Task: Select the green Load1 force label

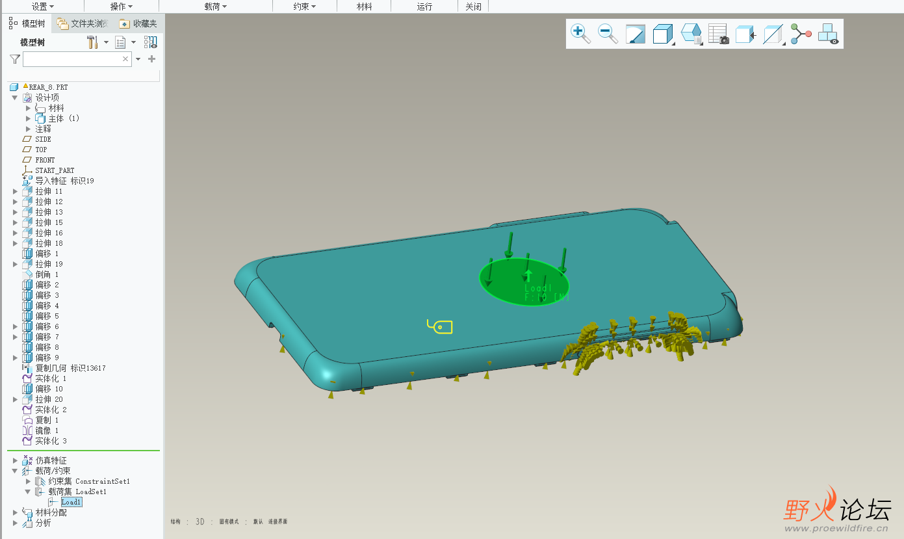Action: tap(546, 292)
